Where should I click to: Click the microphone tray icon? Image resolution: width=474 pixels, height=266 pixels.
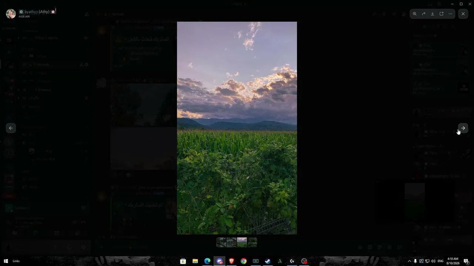(415, 261)
